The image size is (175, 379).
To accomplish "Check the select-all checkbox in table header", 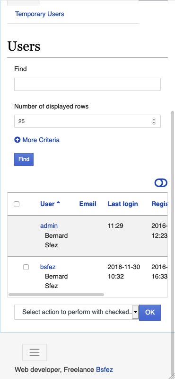I will point(17,204).
